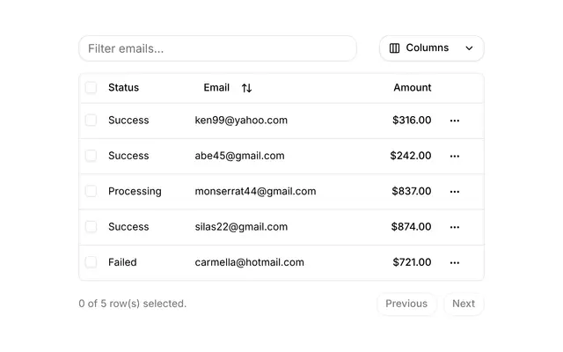Go to the Previous page
Screen dimensions: 563x352
point(406,304)
